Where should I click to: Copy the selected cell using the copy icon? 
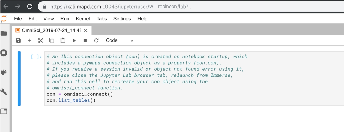click(x=52, y=40)
